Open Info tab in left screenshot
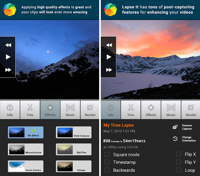Viewport: 200px width, 176px height. point(10,110)
